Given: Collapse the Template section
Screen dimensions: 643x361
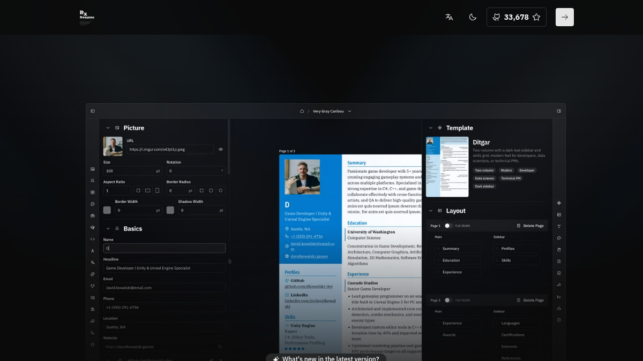Looking at the screenshot, I should tap(430, 128).
